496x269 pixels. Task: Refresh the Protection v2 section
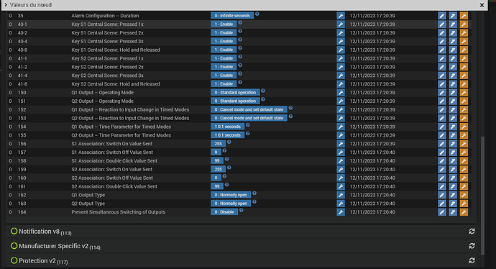pyautogui.click(x=472, y=260)
